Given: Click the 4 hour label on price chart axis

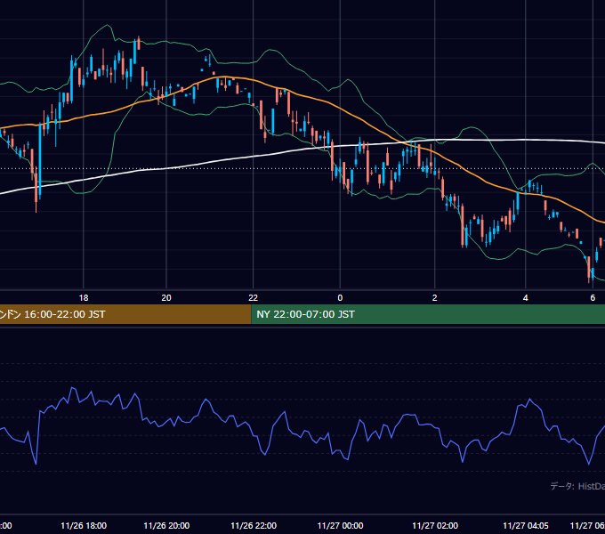Looking at the screenshot, I should pyautogui.click(x=526, y=298).
